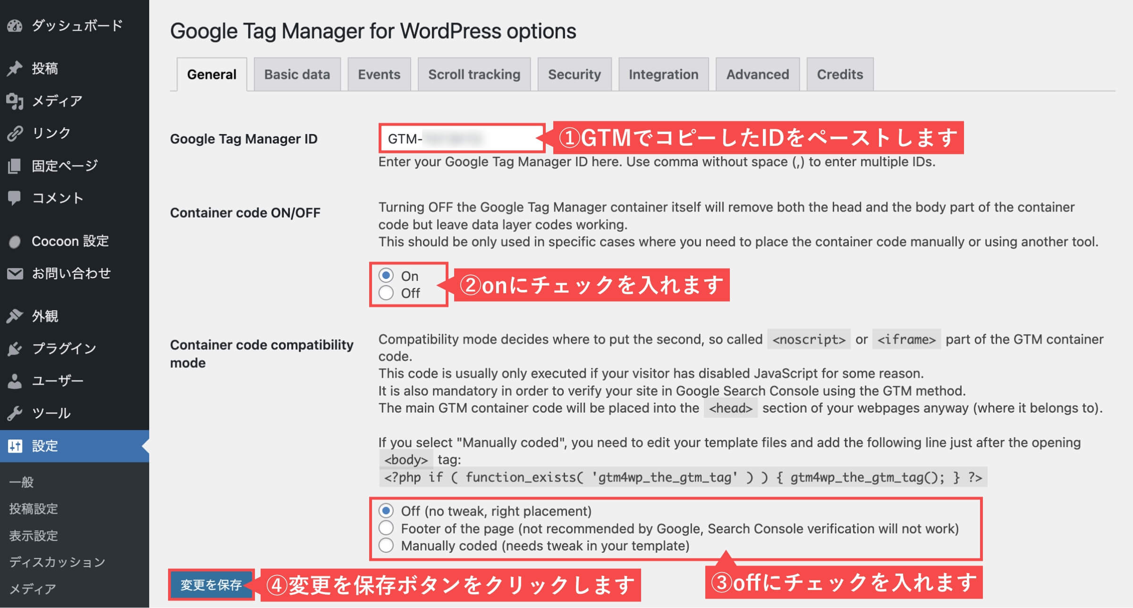The image size is (1133, 608).
Task: Choose Footer of the page compatibility option
Action: click(x=386, y=528)
